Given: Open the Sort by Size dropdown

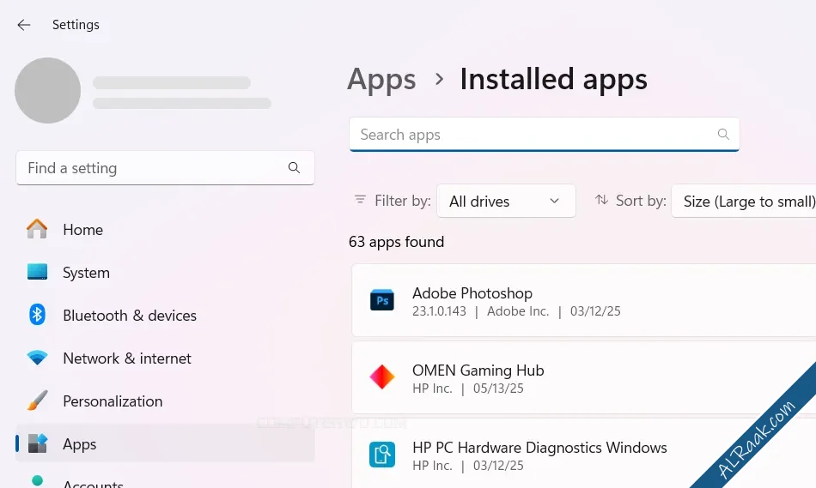Looking at the screenshot, I should tap(744, 202).
